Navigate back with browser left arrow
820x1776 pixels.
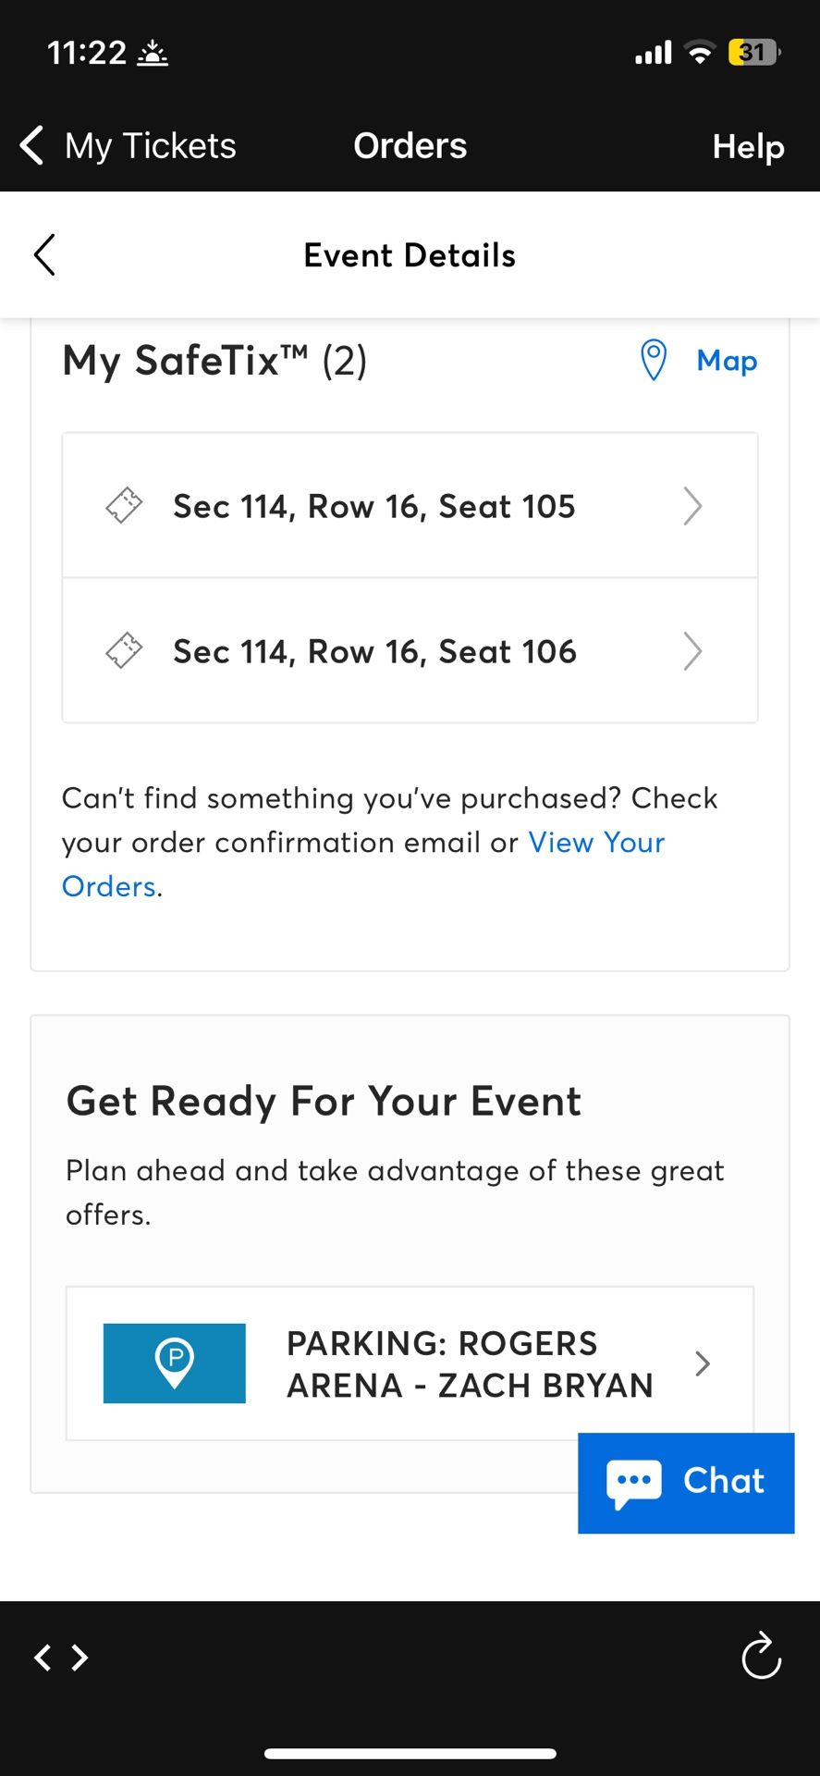tap(43, 1657)
